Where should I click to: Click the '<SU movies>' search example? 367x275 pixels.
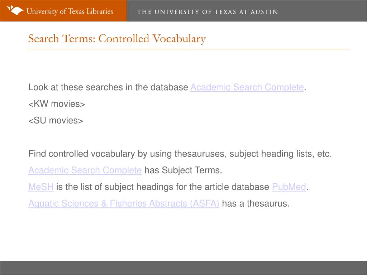[56, 120]
